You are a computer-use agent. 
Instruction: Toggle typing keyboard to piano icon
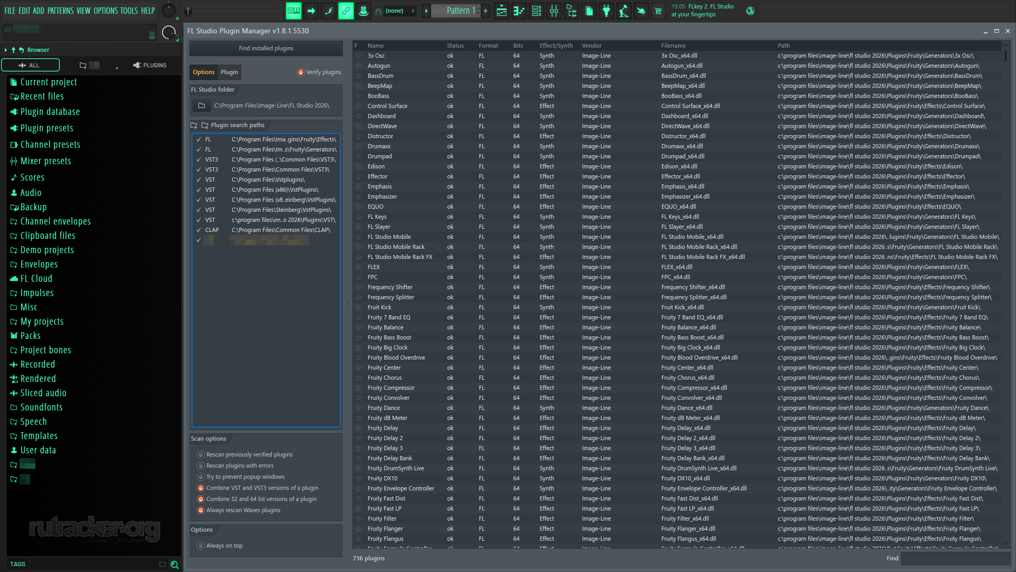(x=294, y=11)
